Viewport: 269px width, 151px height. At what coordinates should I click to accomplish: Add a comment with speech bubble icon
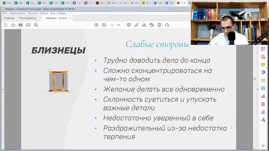129,25
